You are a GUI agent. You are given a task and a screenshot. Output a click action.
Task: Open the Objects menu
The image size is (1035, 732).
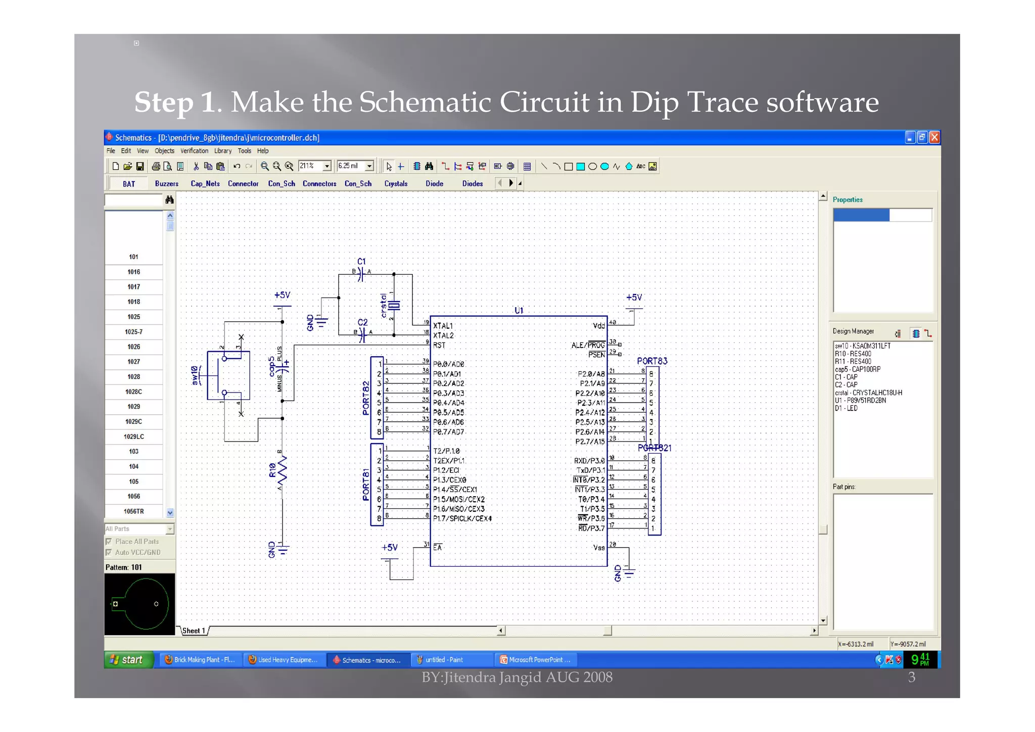coord(164,151)
